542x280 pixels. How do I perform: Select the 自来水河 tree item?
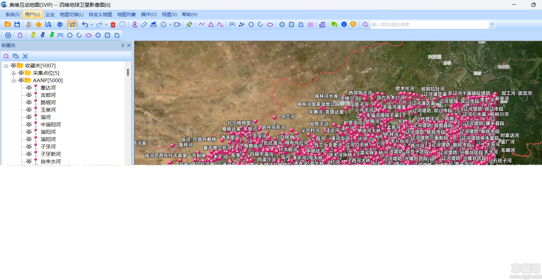[x=51, y=161]
